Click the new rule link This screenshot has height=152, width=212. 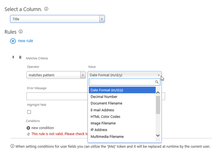(x=26, y=41)
